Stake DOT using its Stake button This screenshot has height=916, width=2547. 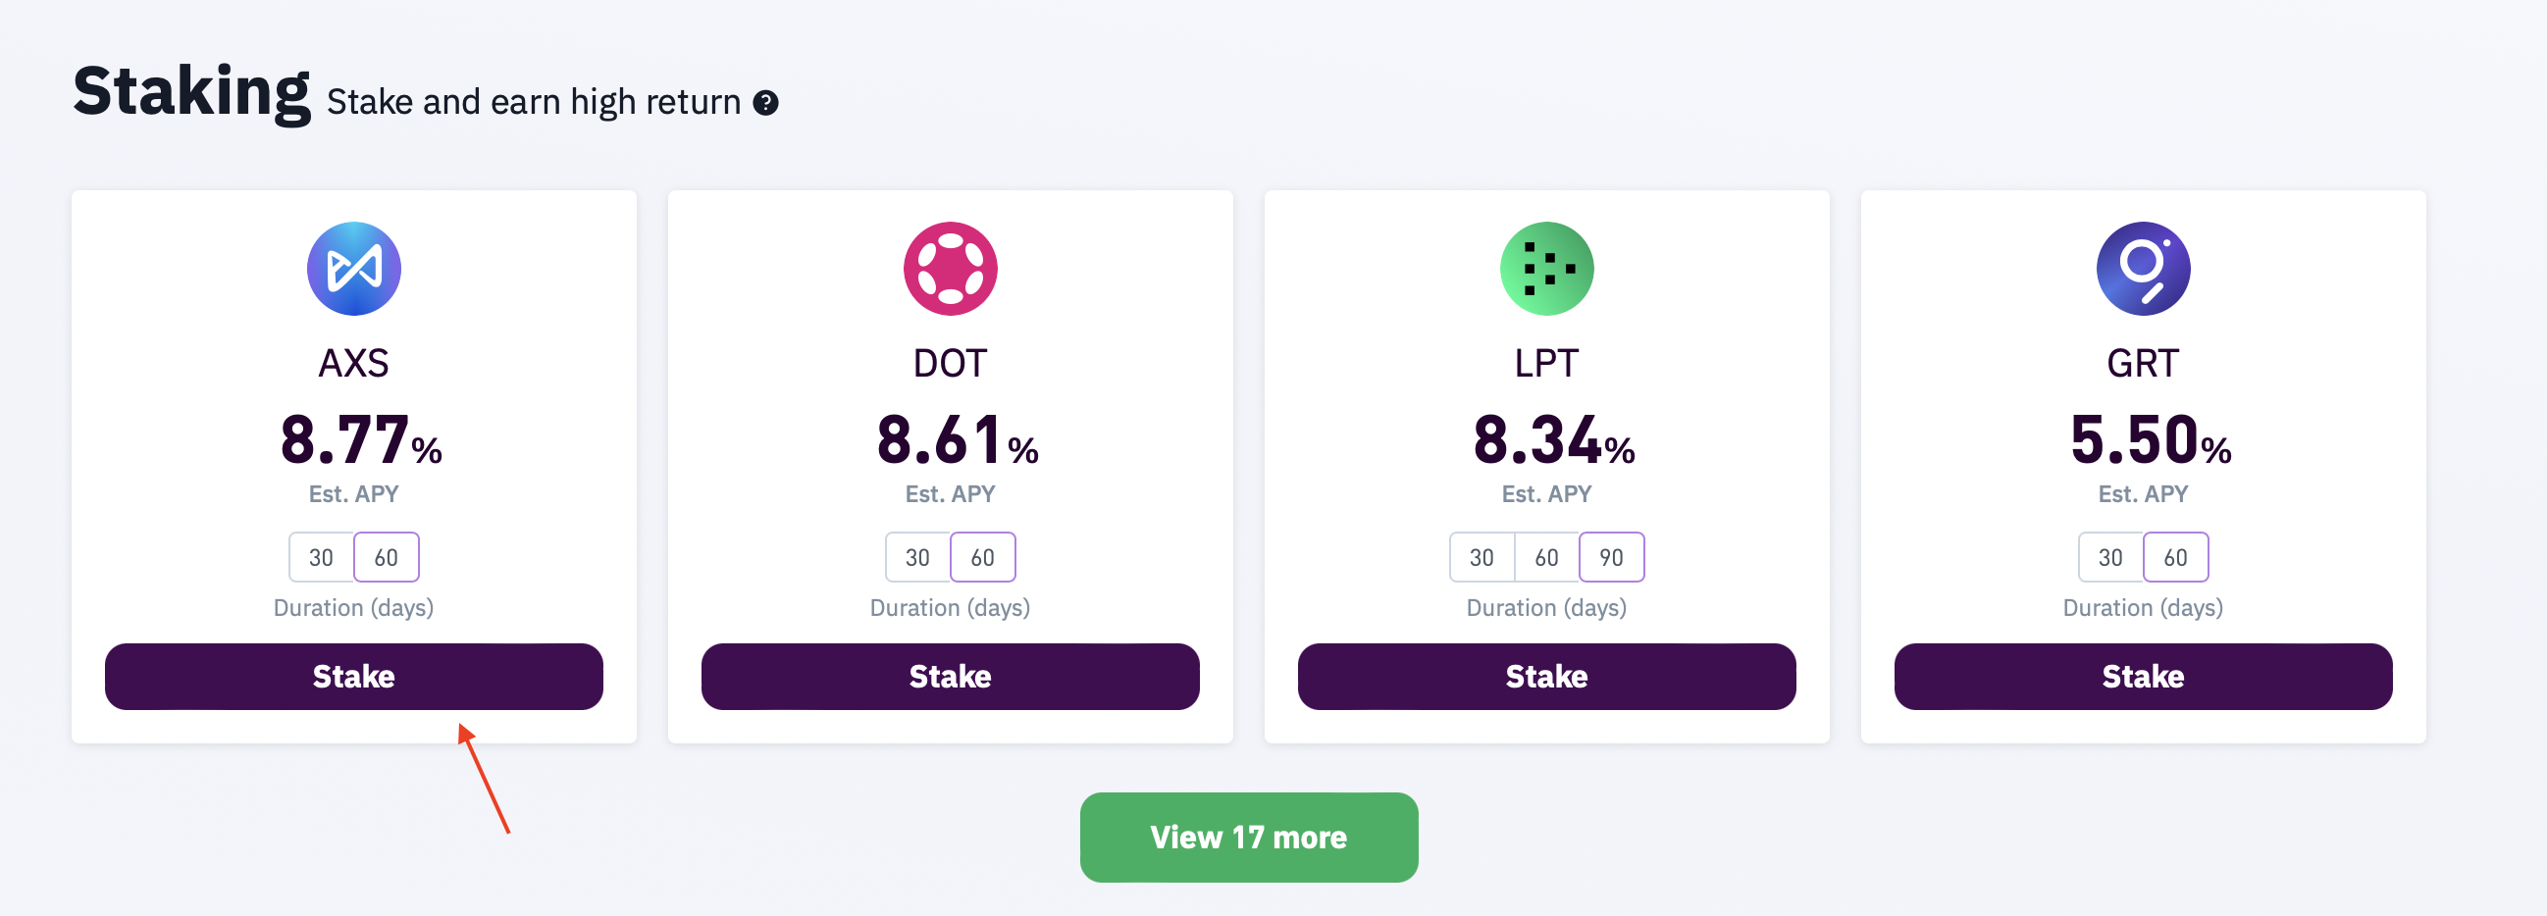click(x=950, y=677)
